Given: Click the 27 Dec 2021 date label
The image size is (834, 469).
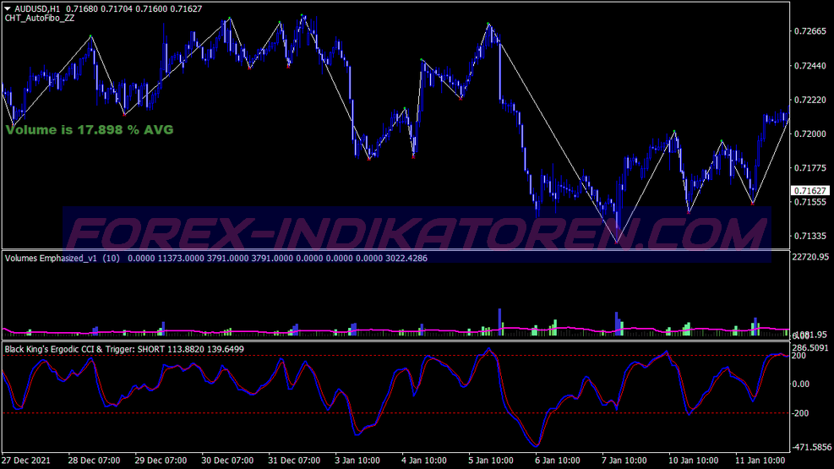Looking at the screenshot, I should coord(29,461).
